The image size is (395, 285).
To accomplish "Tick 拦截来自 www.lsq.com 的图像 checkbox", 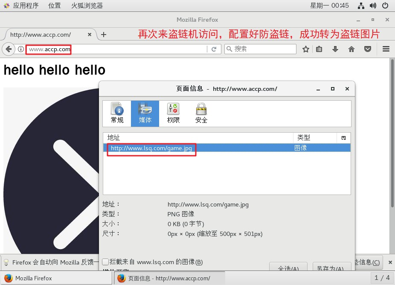I will [x=105, y=262].
